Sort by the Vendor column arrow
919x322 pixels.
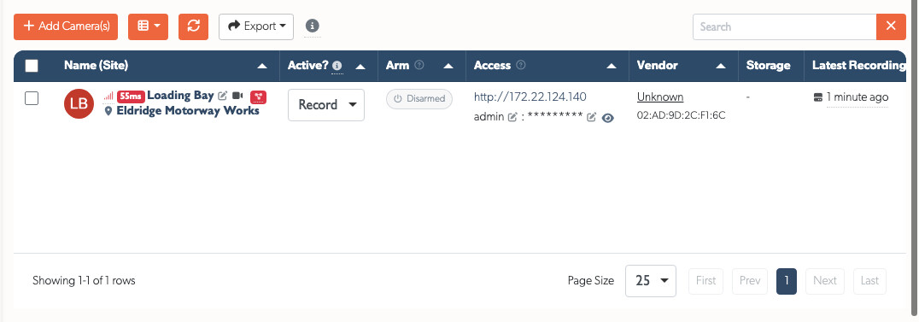pyautogui.click(x=721, y=67)
